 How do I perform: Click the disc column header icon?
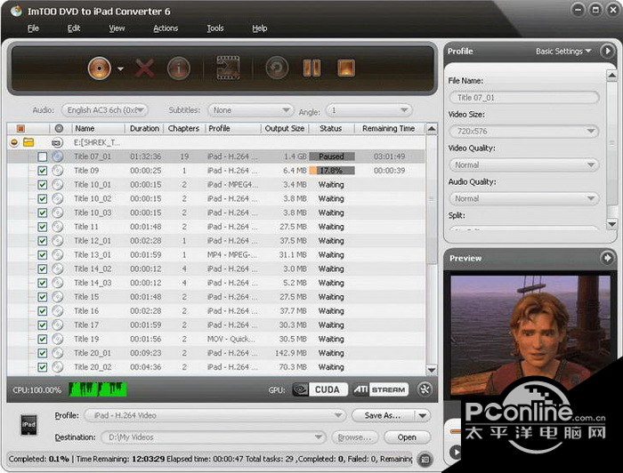[60, 128]
